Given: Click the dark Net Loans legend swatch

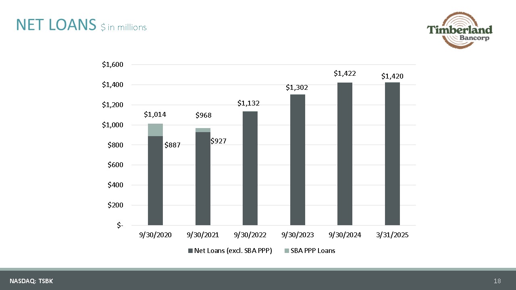Looking at the screenshot, I should tap(190, 251).
